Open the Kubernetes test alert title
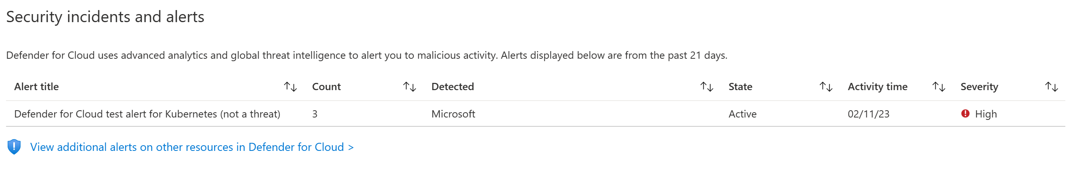Viewport: 1075px width, 171px height. (x=147, y=114)
